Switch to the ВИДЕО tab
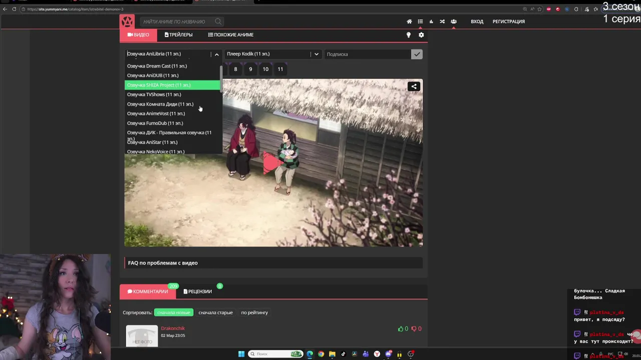Screen dimensions: 641x360 tap(138, 35)
